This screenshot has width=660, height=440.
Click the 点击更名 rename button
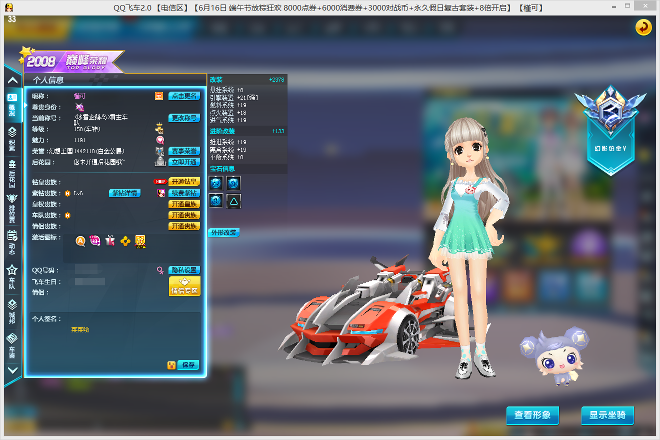click(x=184, y=96)
